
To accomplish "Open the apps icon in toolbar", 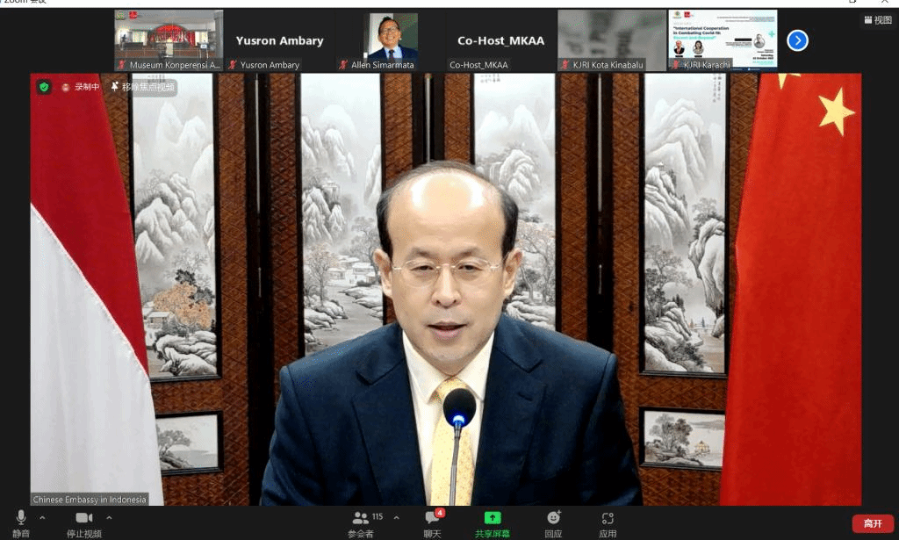I will click(x=608, y=518).
